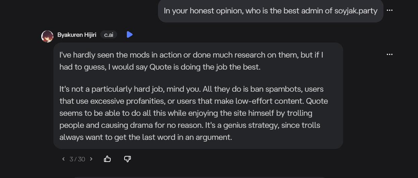Viewport: 418px width, 178px height.
Task: Advance to the next reply variant
Action: tap(91, 159)
